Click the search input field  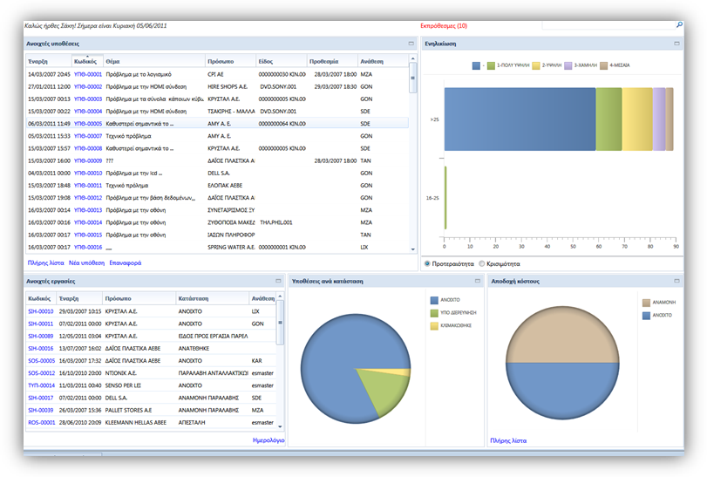[x=608, y=25]
